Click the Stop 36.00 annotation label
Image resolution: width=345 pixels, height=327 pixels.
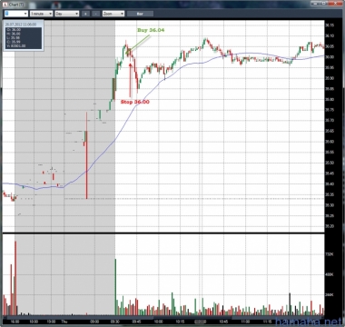135,102
